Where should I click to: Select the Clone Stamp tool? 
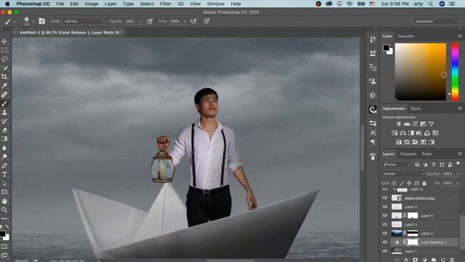(4, 113)
